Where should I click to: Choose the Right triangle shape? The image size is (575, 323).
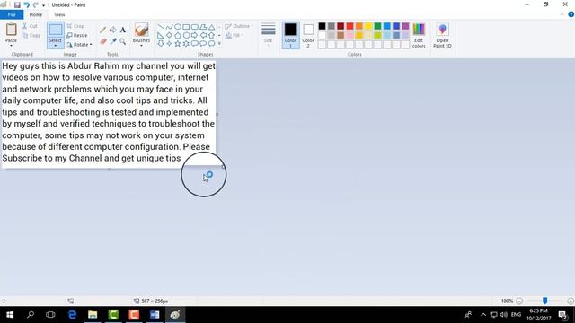click(x=161, y=35)
